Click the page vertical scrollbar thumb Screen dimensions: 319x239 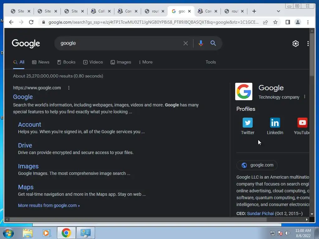[312, 55]
